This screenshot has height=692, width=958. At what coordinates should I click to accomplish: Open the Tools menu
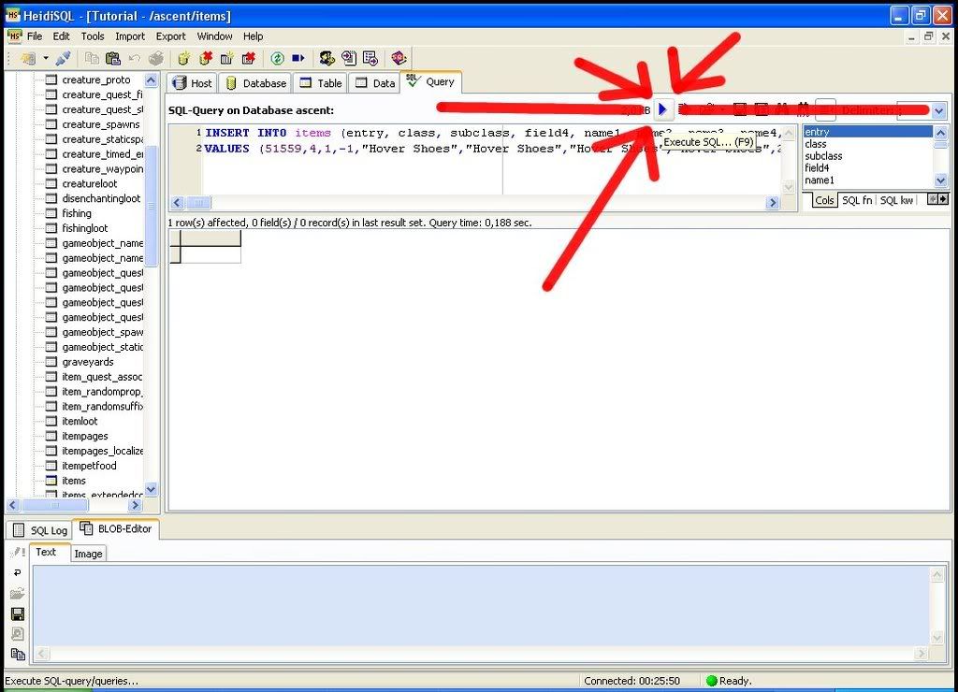coord(93,36)
